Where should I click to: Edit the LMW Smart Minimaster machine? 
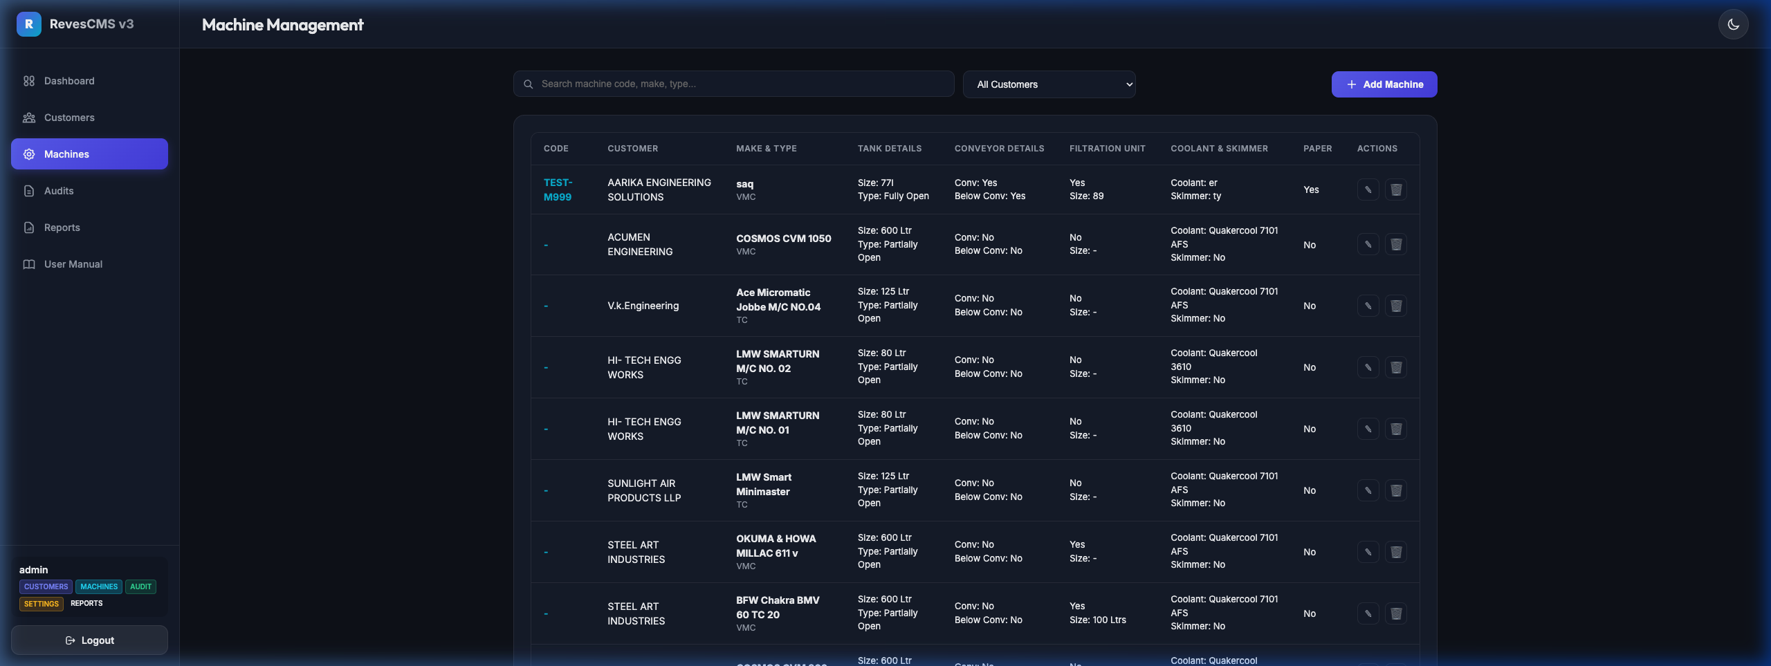(1368, 490)
